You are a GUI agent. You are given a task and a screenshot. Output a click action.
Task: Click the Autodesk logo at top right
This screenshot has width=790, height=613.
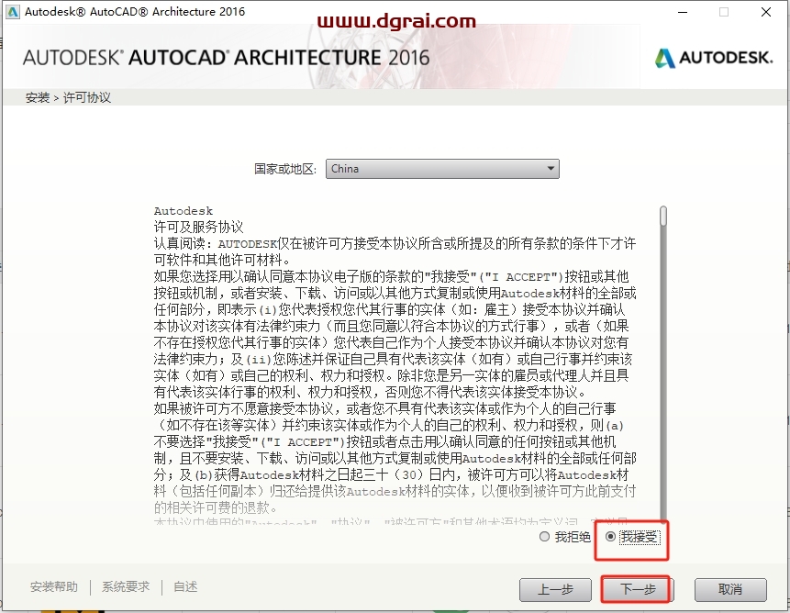click(714, 58)
